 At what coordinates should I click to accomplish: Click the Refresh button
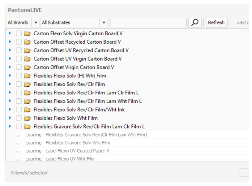(217, 22)
